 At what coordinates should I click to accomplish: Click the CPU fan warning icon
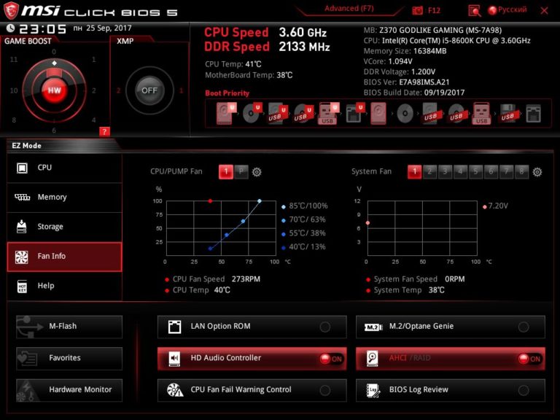pos(175,390)
